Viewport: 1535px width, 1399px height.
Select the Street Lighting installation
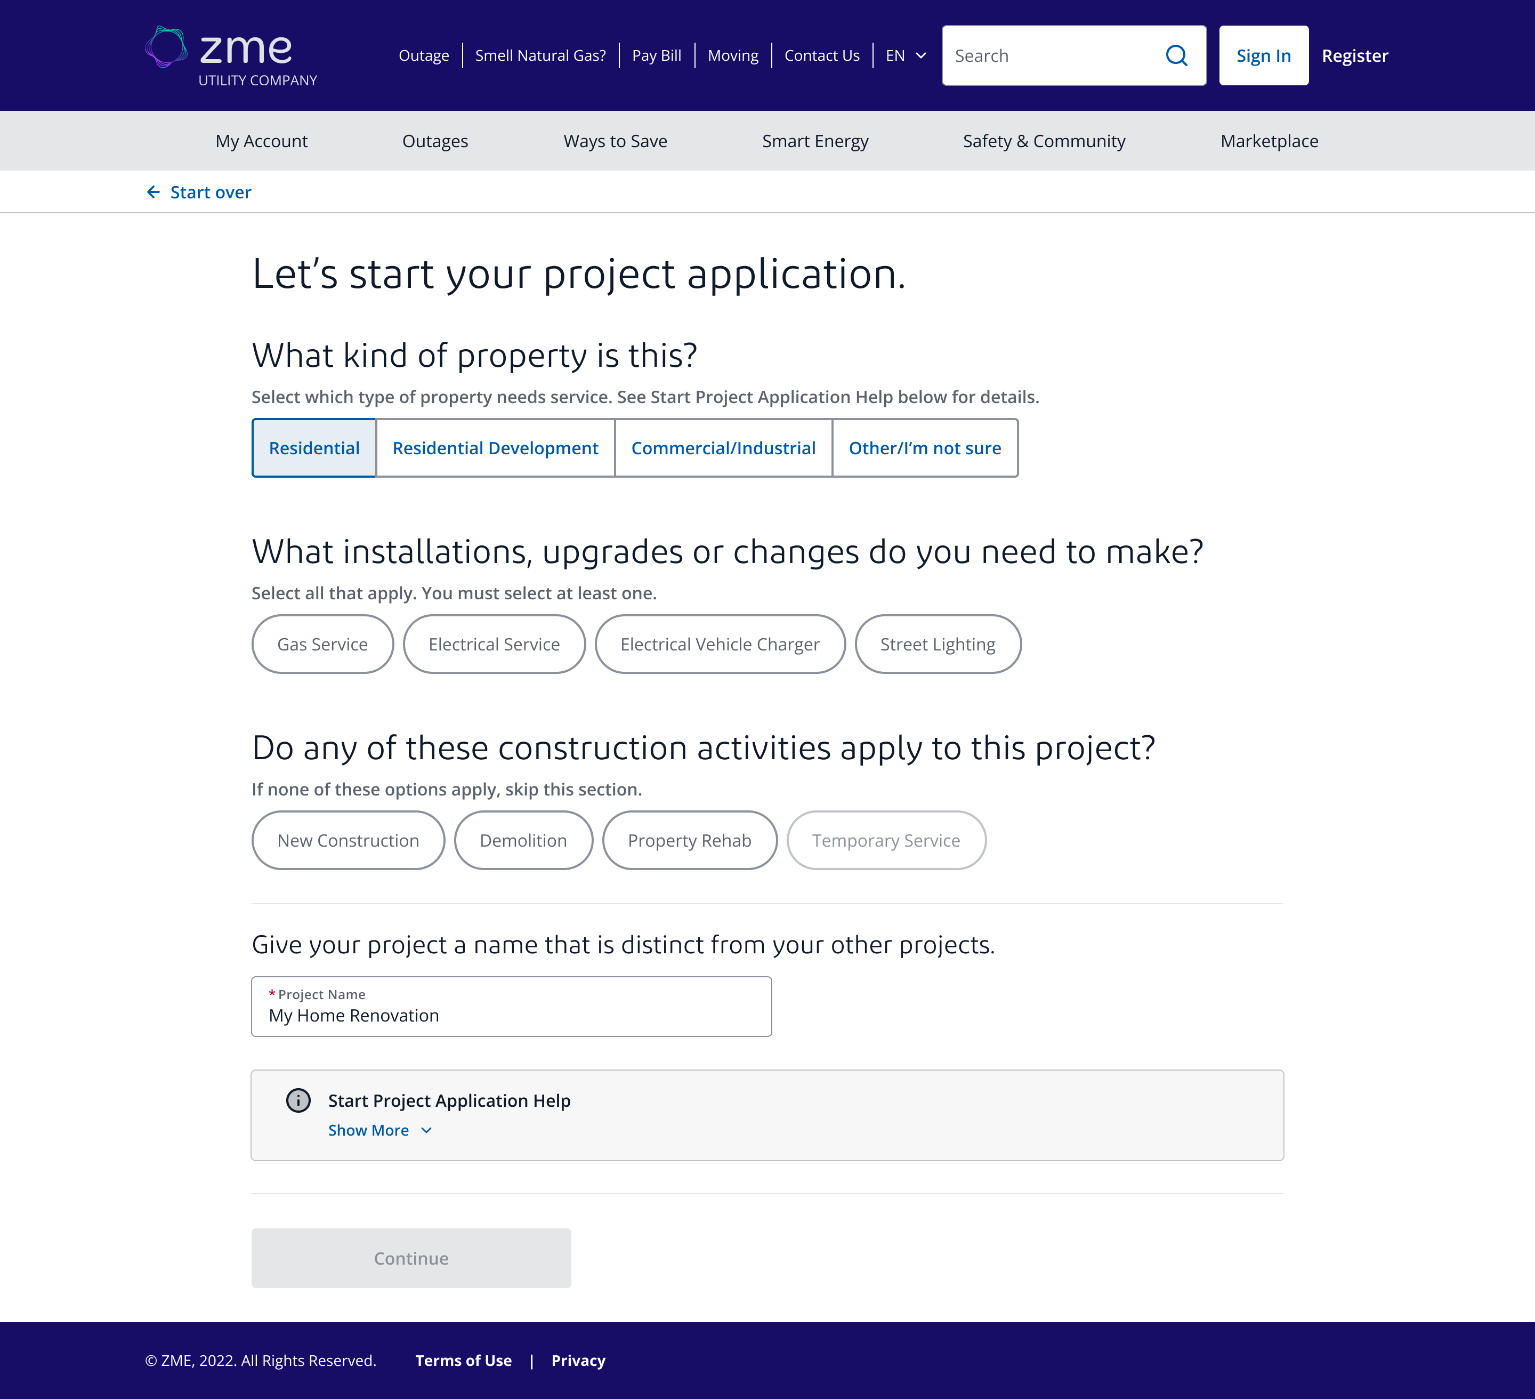click(938, 644)
